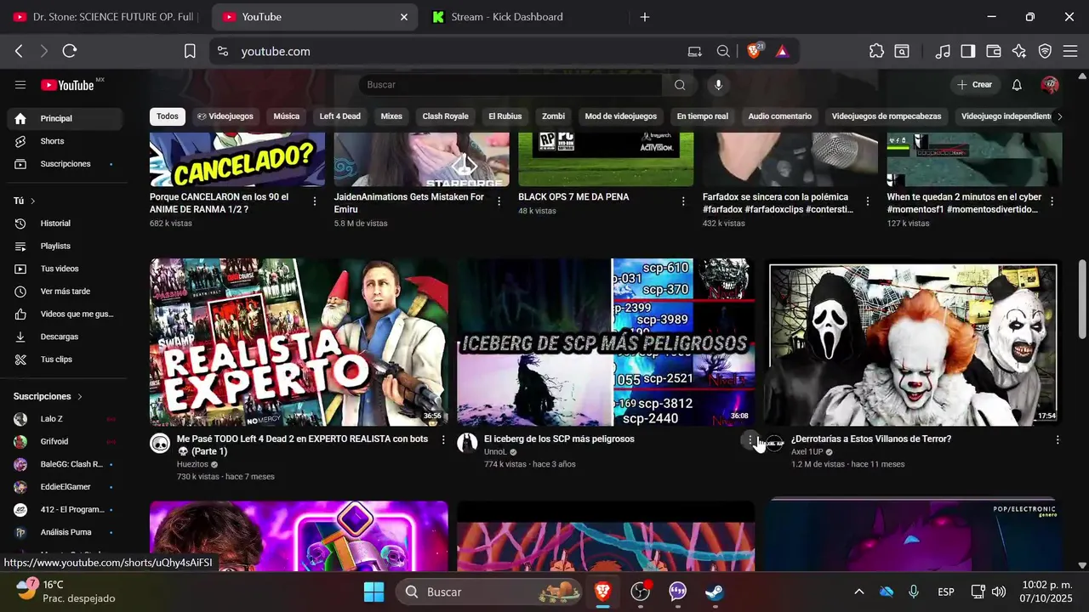Viewport: 1089px width, 612px height.
Task: Expand the Suscripciones section header
Action: (x=48, y=396)
